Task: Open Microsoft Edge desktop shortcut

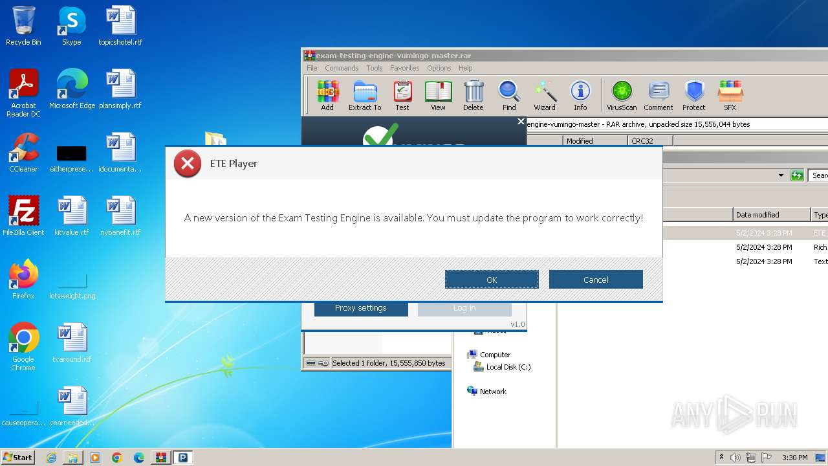Action: [x=72, y=89]
